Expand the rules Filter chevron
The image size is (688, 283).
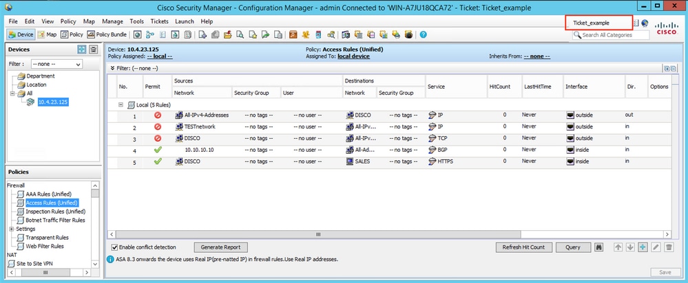pos(112,68)
